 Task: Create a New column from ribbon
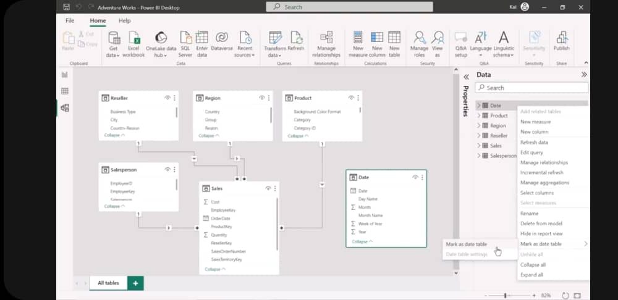tap(377, 44)
